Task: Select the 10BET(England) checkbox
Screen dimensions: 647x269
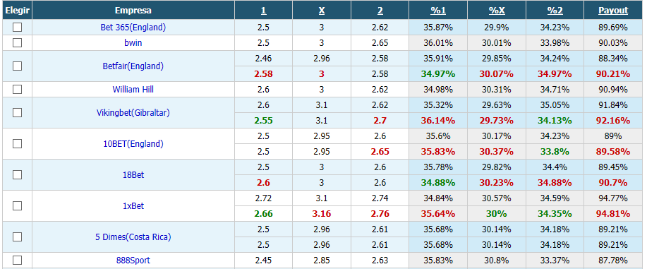Action: pos(17,144)
